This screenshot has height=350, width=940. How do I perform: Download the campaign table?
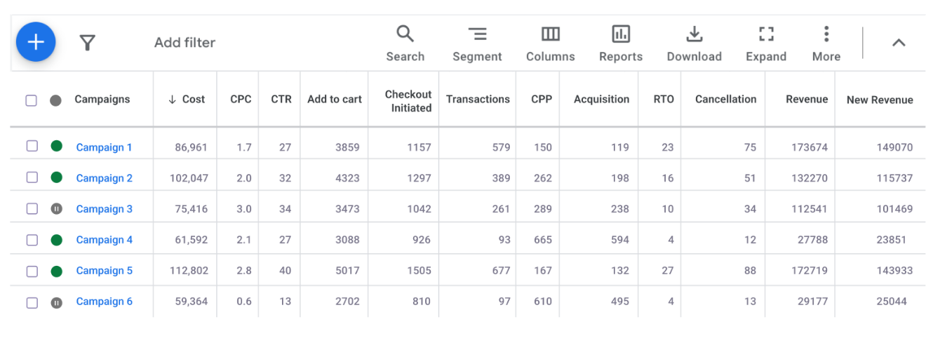tap(694, 43)
